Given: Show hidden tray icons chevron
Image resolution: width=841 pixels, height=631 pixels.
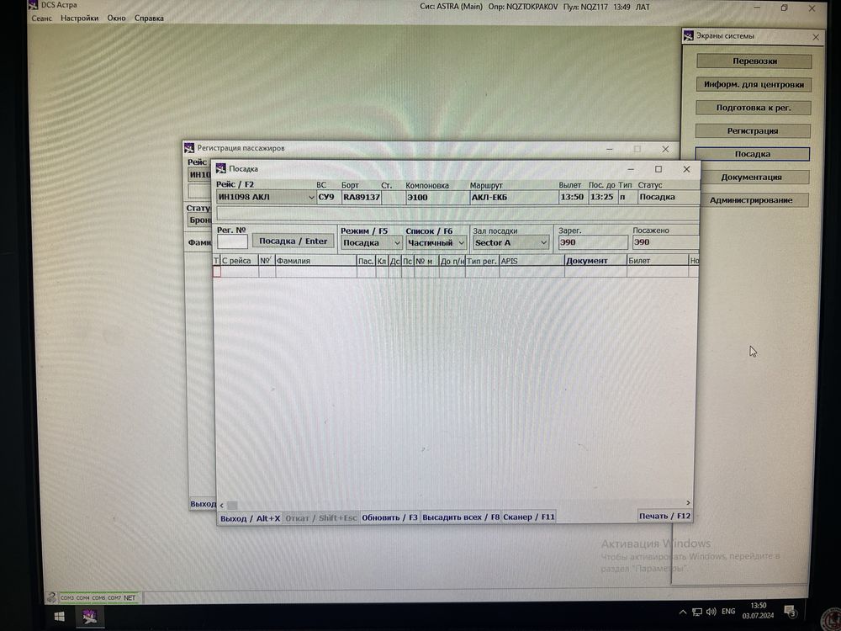Looking at the screenshot, I should (x=683, y=612).
